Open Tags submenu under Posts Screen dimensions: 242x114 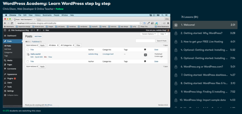(x=6, y=56)
